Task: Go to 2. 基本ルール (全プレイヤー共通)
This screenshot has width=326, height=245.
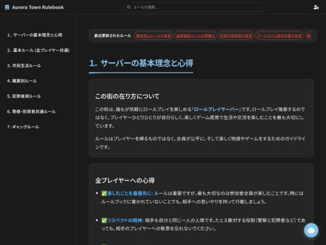Action: point(38,50)
